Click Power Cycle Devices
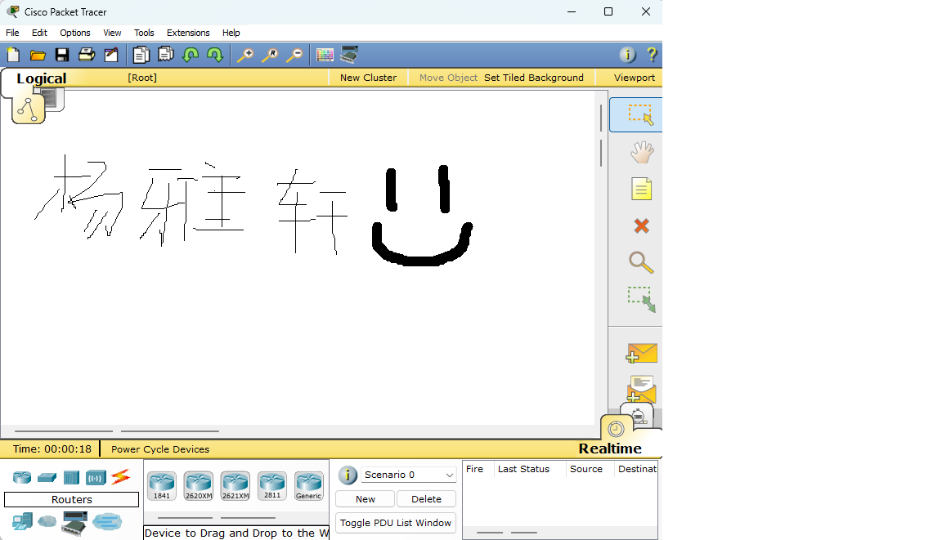The width and height of the screenshot is (942, 540). pyautogui.click(x=160, y=449)
